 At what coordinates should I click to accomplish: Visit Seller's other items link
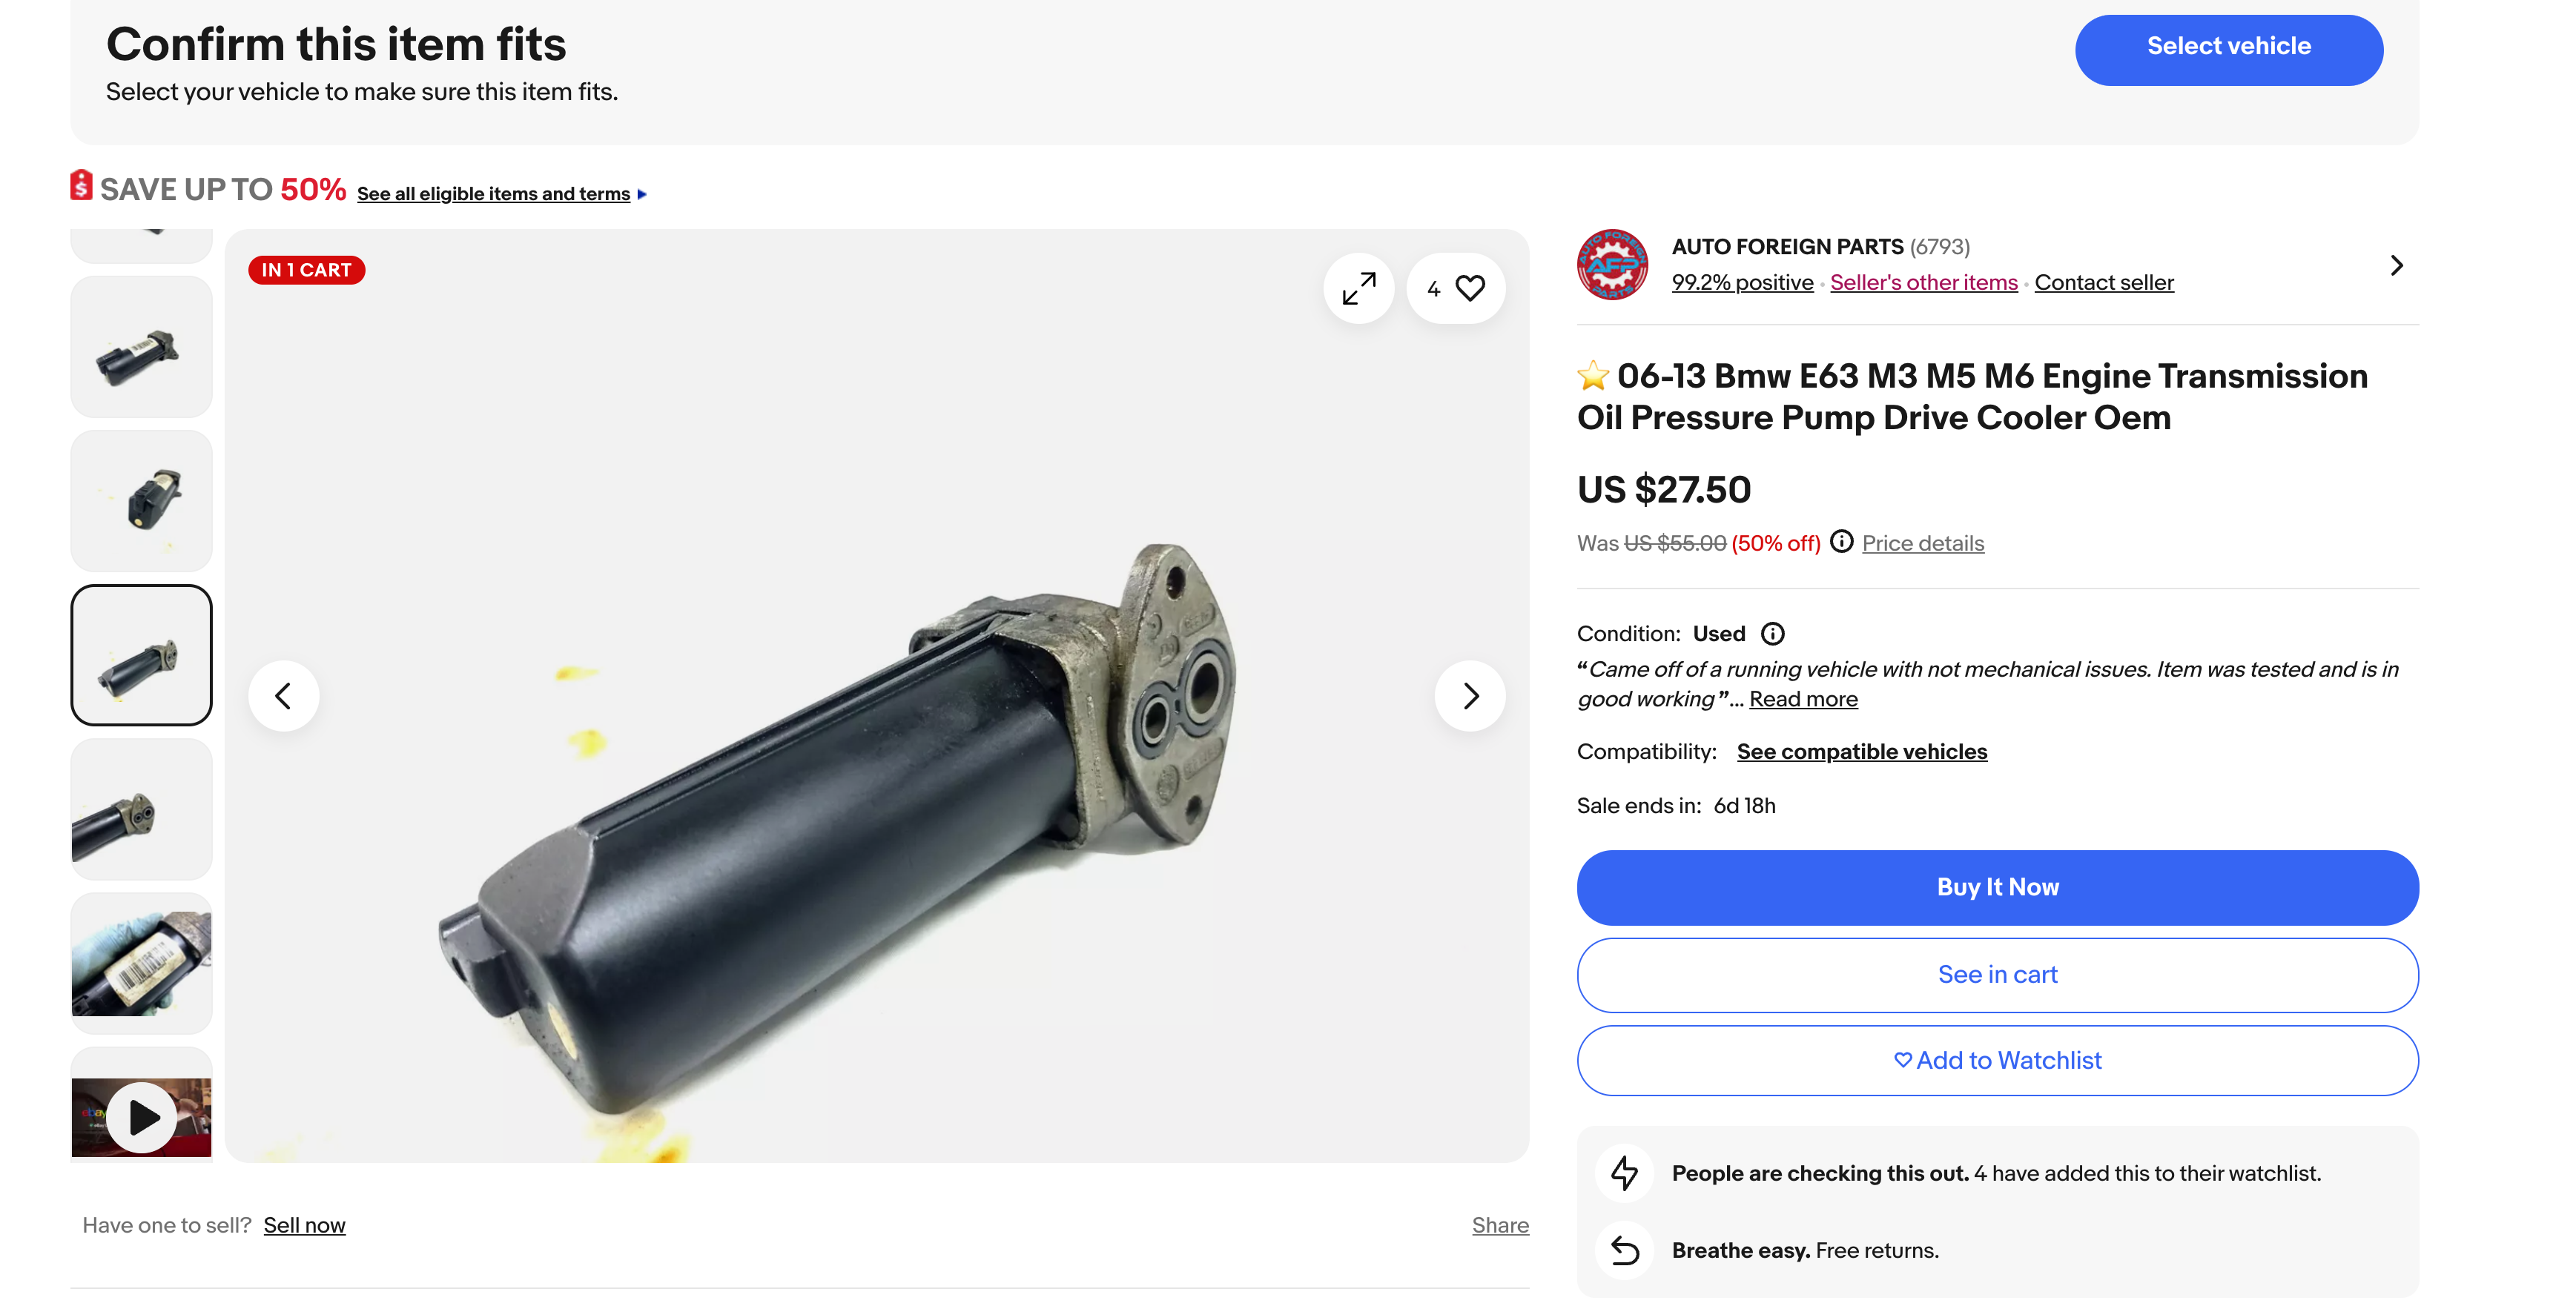click(x=1923, y=283)
